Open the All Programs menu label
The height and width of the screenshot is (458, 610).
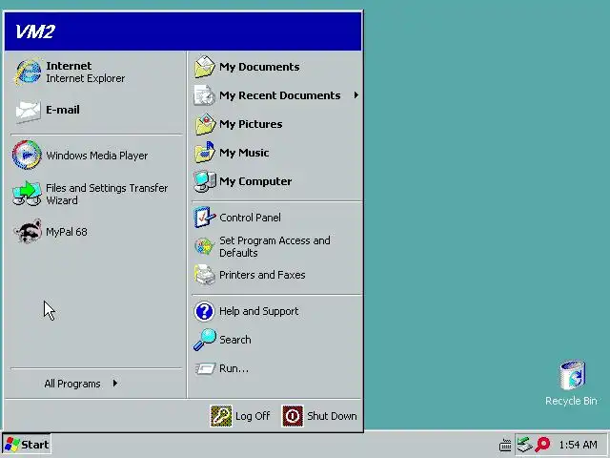(x=72, y=384)
